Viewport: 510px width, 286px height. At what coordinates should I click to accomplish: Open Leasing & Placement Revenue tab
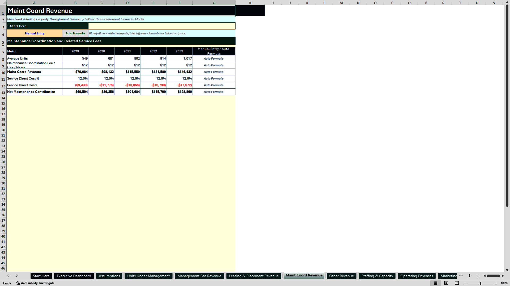coord(254,276)
